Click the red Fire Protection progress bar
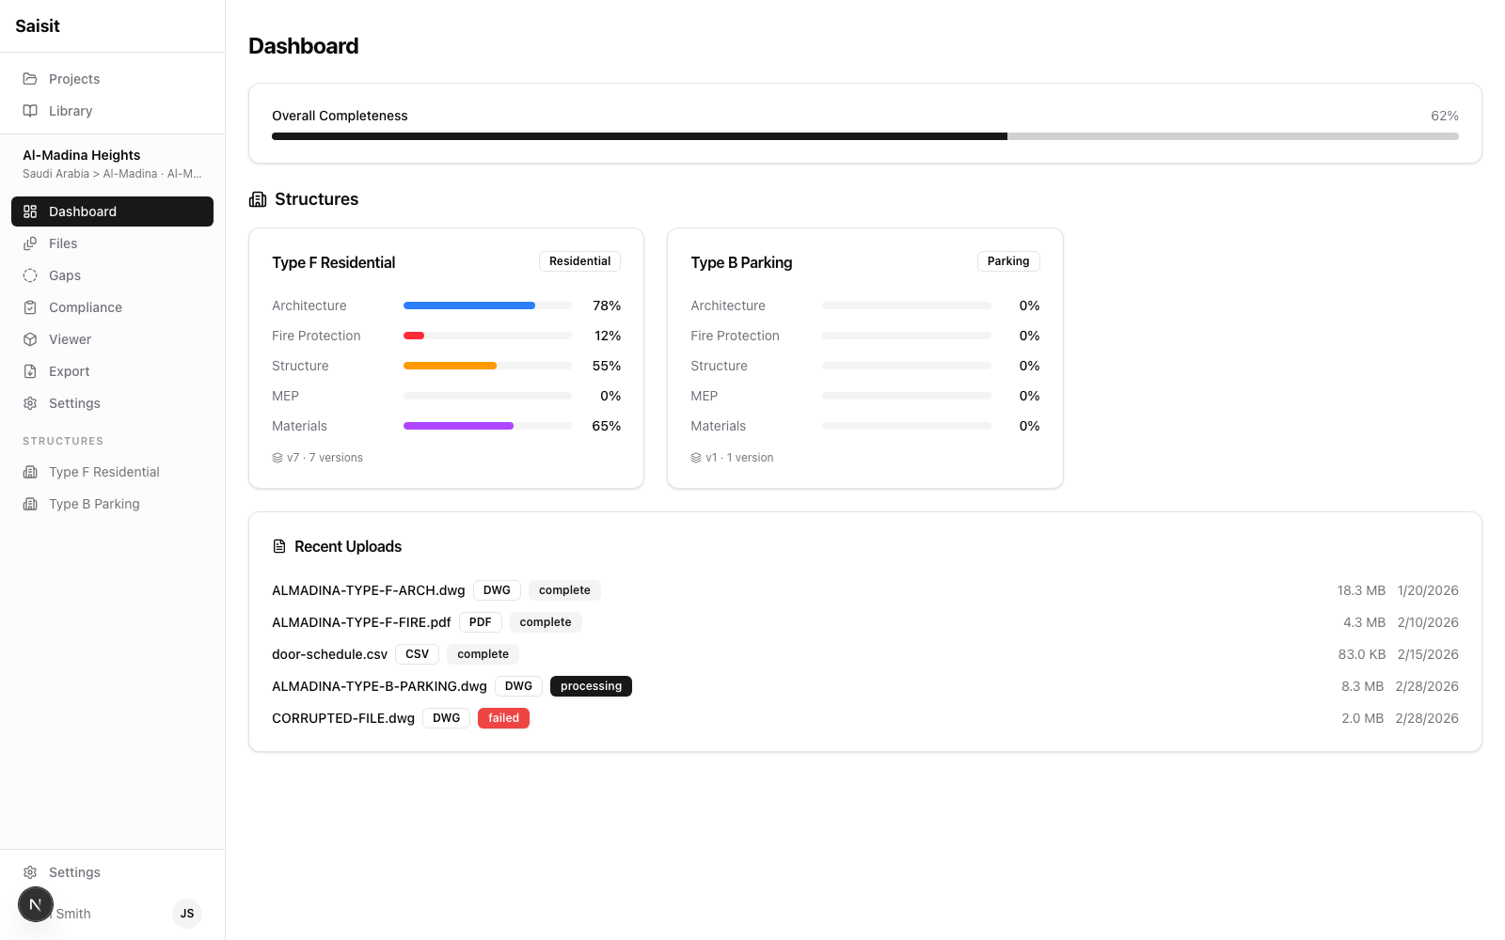1505x940 pixels. [x=487, y=336]
